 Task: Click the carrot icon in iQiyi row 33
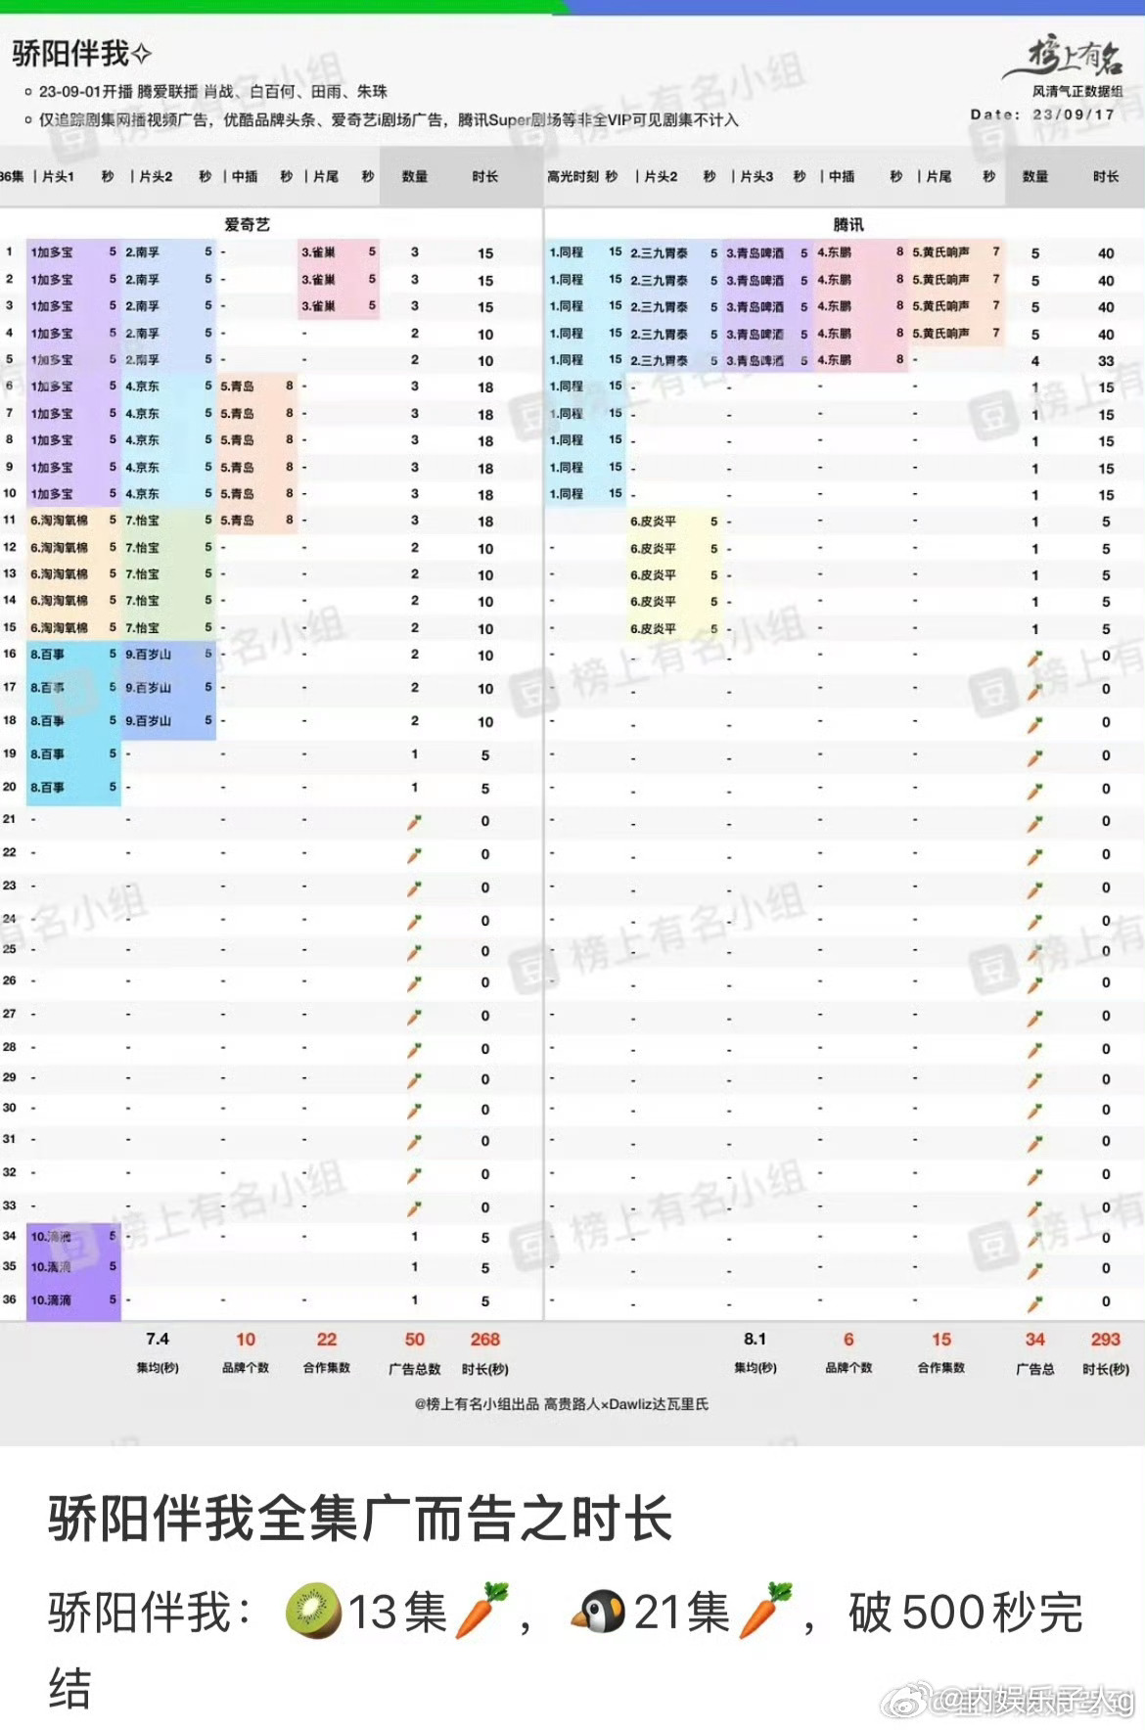click(414, 1208)
